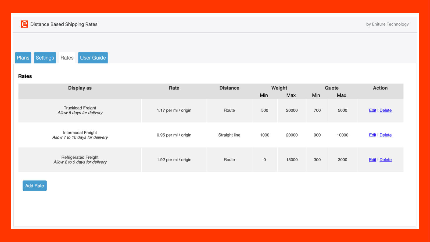Click the Quote column header
This screenshot has width=430, height=242.
(x=332, y=88)
